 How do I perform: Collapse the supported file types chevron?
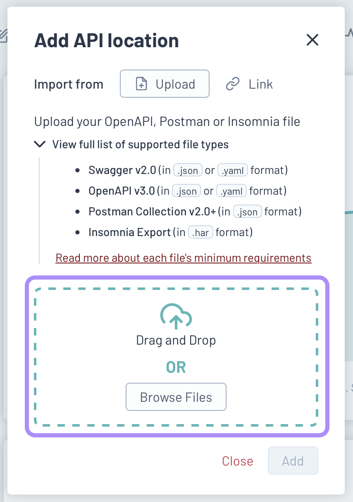[x=40, y=144]
